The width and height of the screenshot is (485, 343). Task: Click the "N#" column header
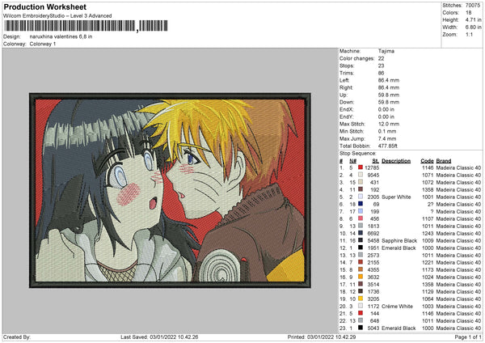(353, 161)
